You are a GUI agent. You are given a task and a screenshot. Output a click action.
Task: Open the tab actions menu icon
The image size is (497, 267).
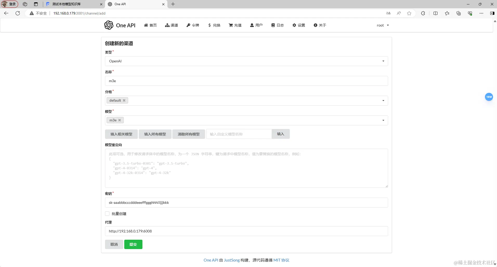pos(36,4)
